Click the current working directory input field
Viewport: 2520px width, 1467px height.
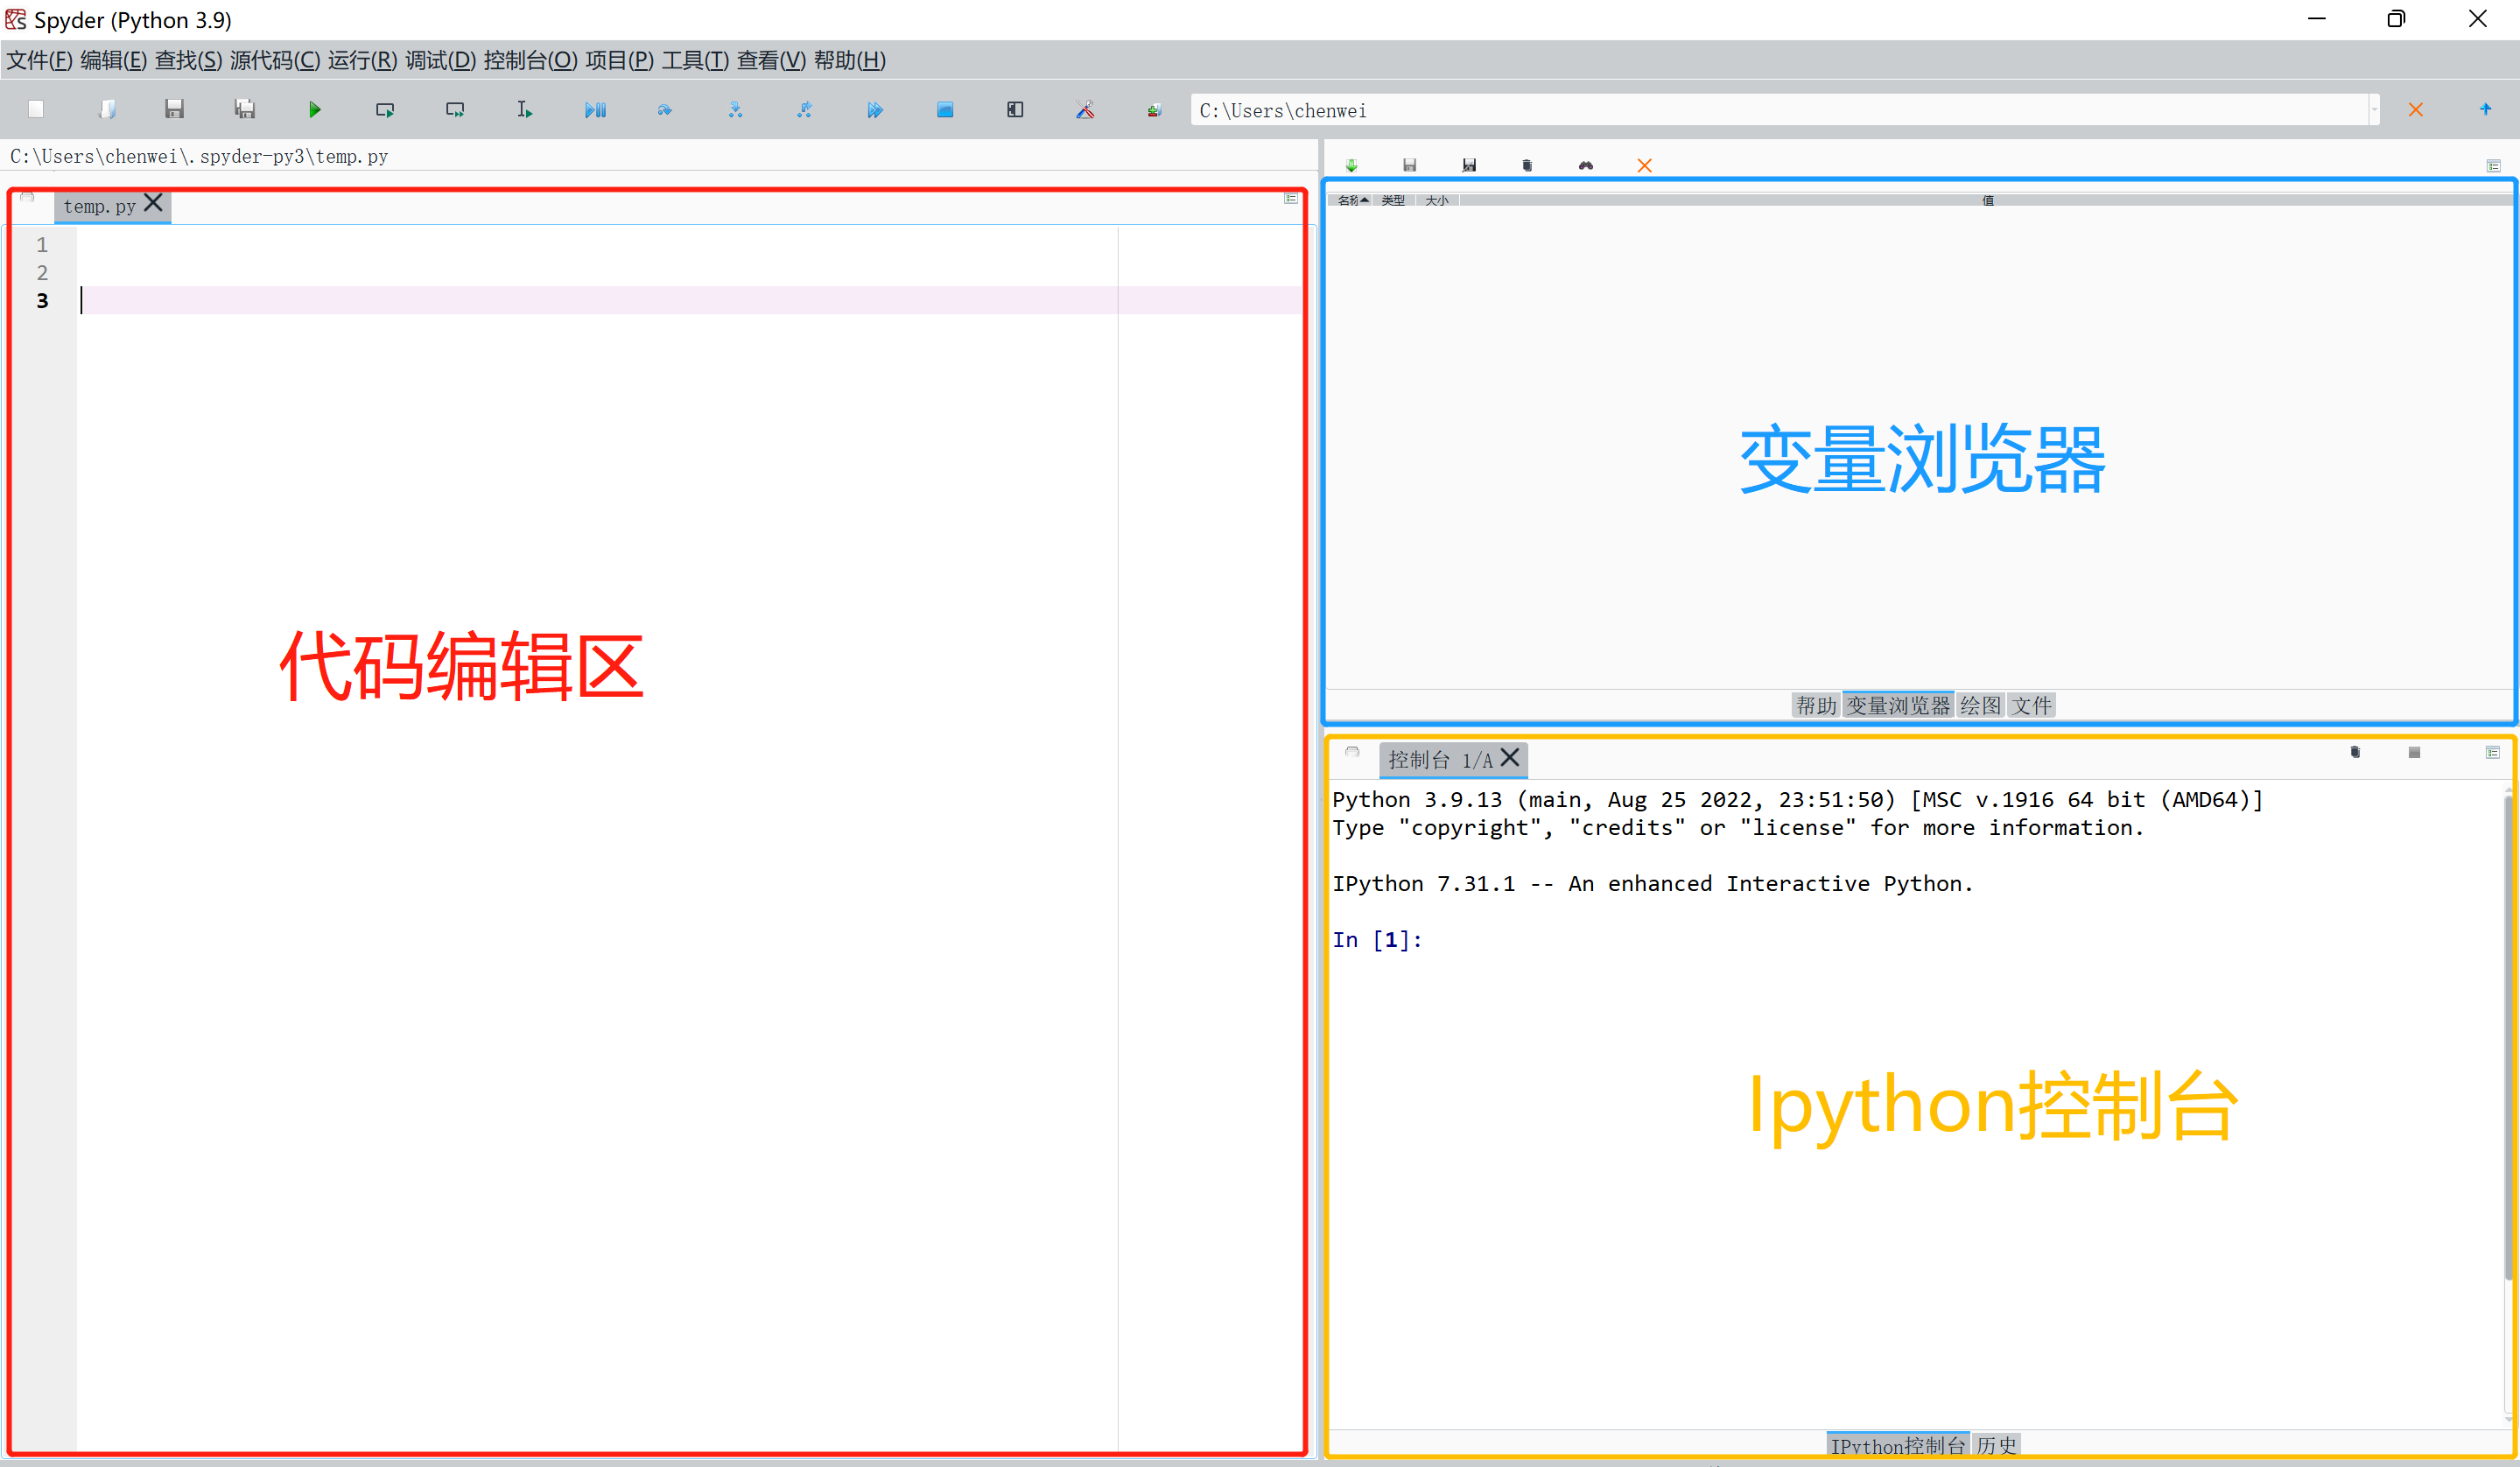1781,112
